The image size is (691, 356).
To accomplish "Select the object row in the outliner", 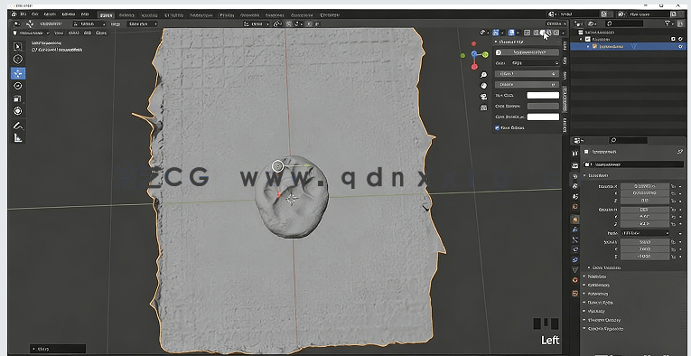I will click(628, 46).
